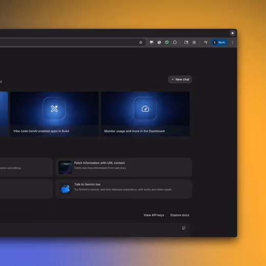Click the blue Gemini live blob icon

point(65,189)
